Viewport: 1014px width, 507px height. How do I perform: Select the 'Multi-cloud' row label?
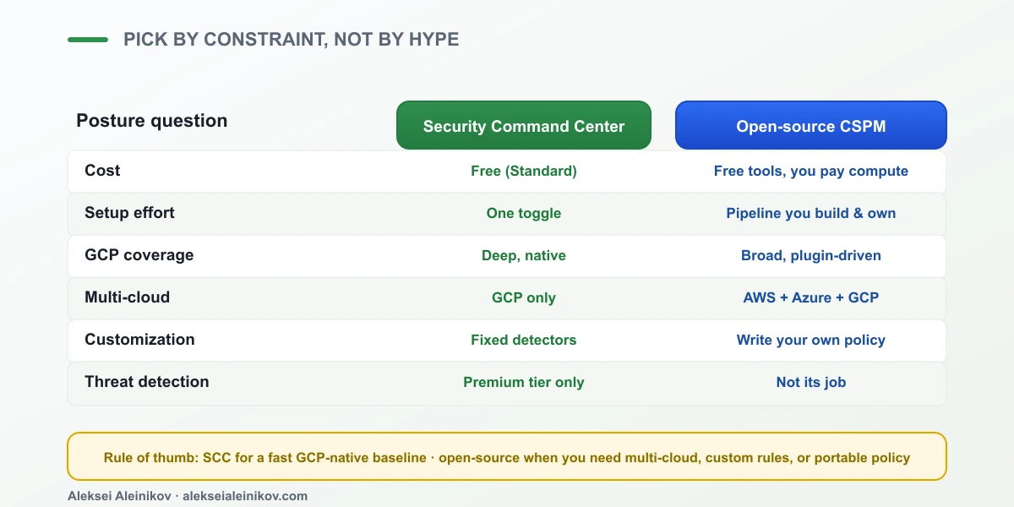(x=128, y=297)
